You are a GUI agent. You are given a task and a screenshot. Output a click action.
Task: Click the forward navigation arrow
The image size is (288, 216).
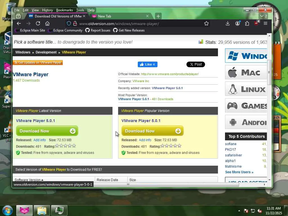coord(28,24)
